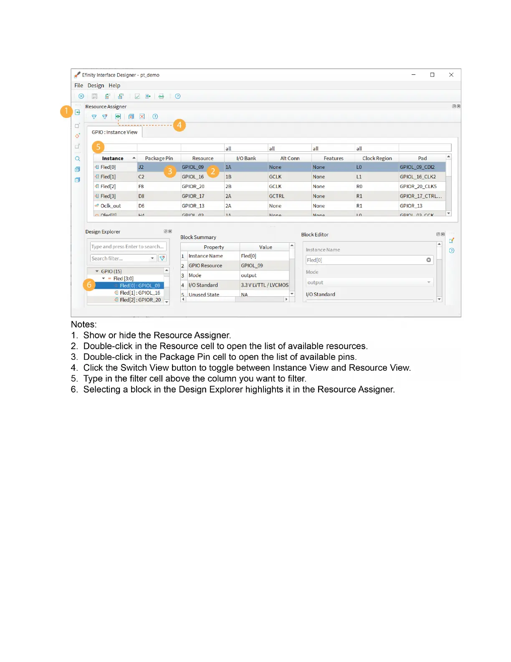Toggle the Show/Hide Resource Assigner sidebar icon
This screenshot has width=511, height=662.
77,112
